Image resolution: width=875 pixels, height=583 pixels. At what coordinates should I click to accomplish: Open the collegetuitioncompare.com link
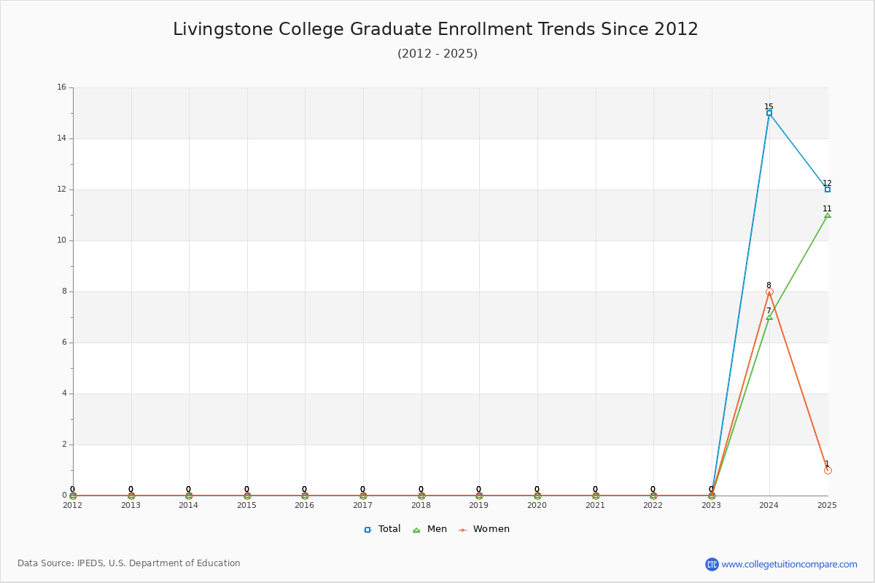[790, 564]
